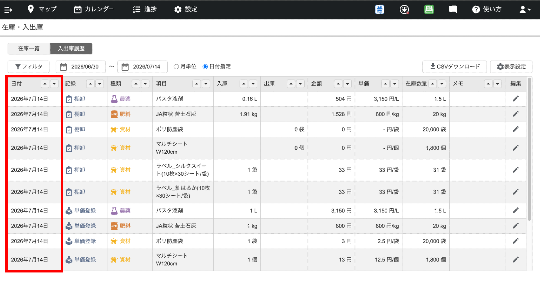Image resolution: width=540 pixels, height=304 pixels.
Task: Edit the バスタ液剤 単価登録 row
Action: (516, 211)
